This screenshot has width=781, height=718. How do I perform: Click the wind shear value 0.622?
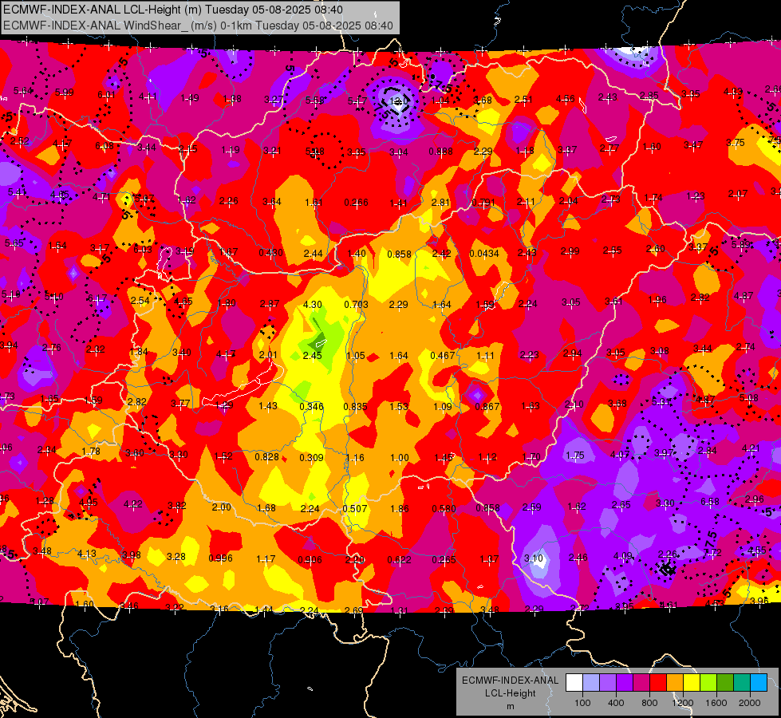tap(400, 560)
